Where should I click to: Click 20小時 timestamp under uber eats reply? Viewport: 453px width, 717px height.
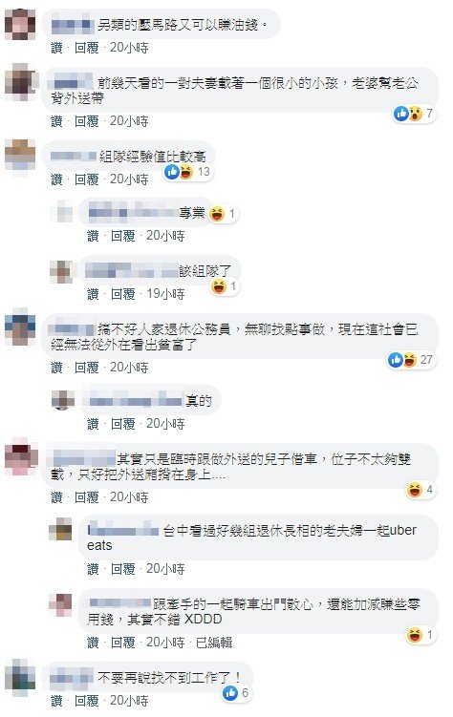[165, 569]
